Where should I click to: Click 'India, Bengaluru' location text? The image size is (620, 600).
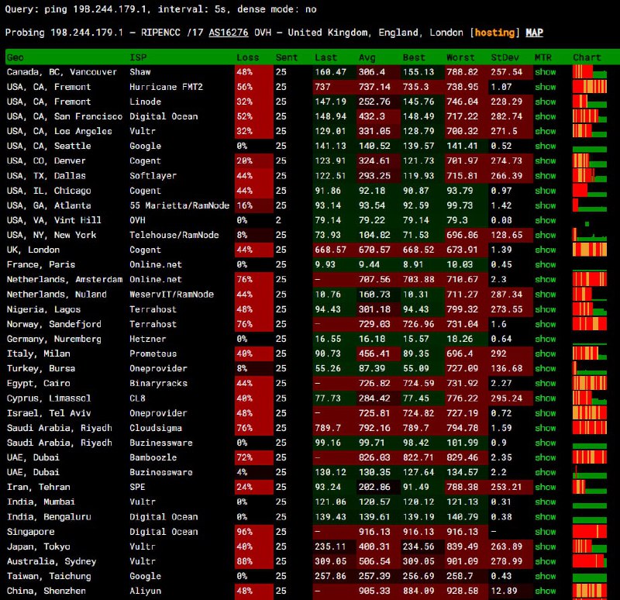[49, 517]
